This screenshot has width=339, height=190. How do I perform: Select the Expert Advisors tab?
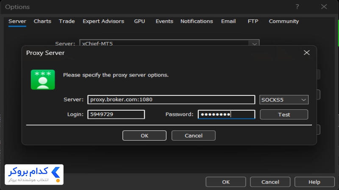point(103,22)
